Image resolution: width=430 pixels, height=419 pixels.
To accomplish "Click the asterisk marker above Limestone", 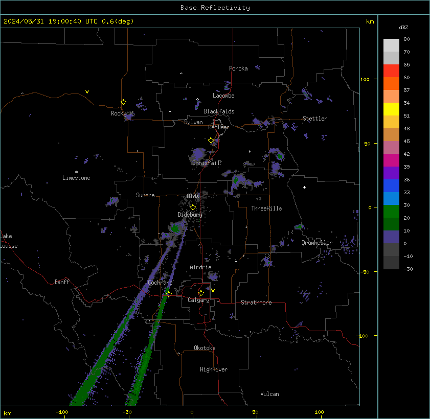I will point(77,172).
